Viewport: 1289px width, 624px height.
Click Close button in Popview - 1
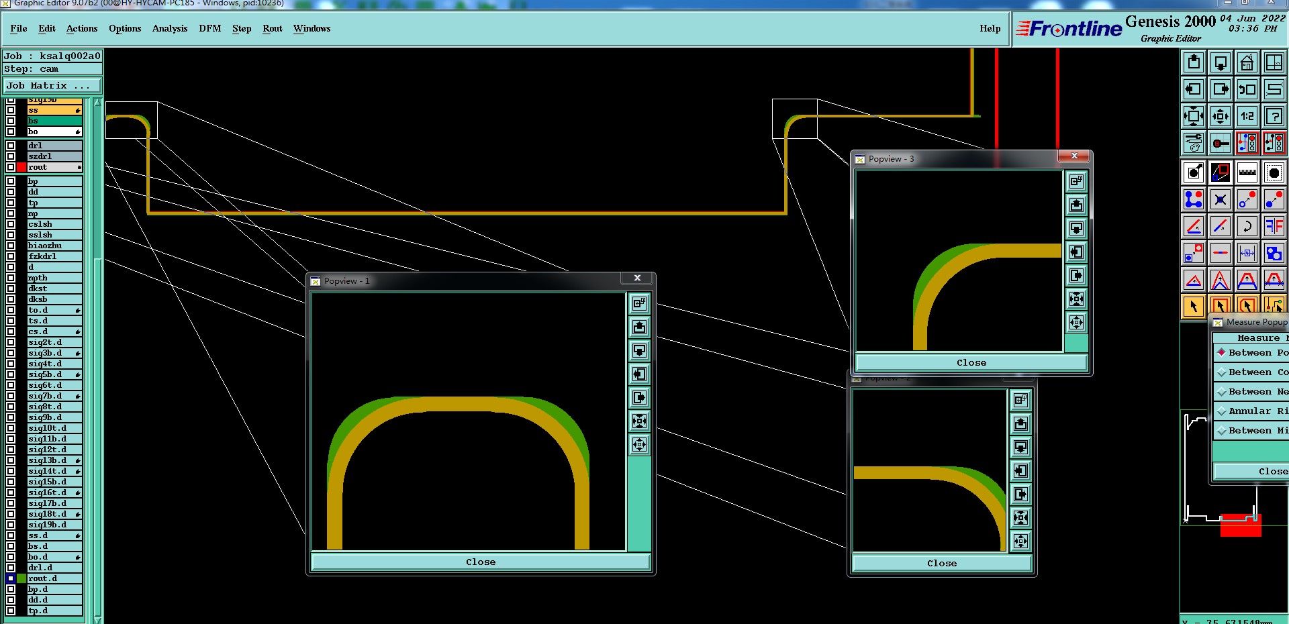481,562
